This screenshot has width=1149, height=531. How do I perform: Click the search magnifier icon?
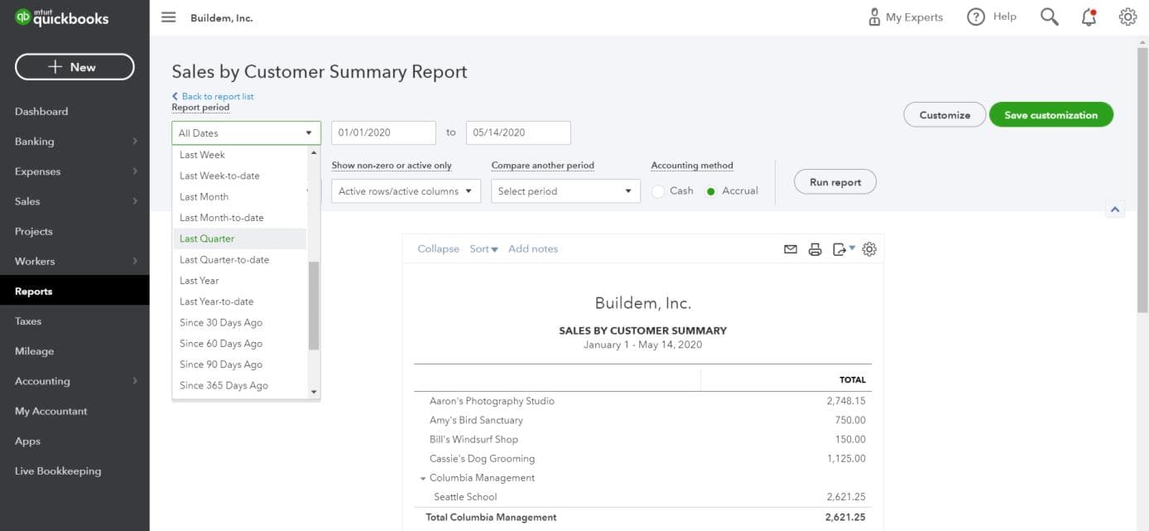(1050, 17)
